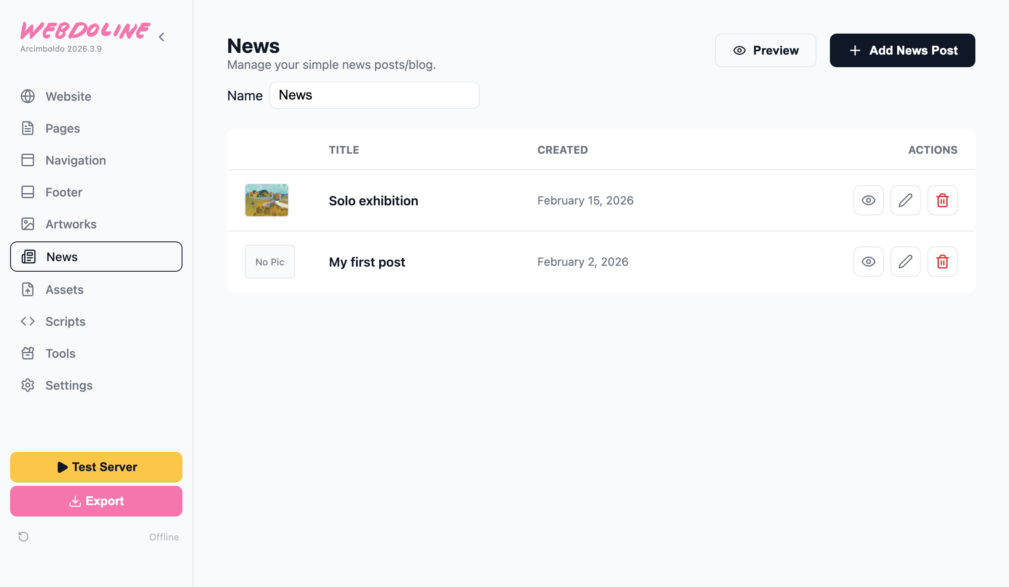1009x587 pixels.
Task: Click the refresh icon beside Offline status
Action: click(24, 537)
